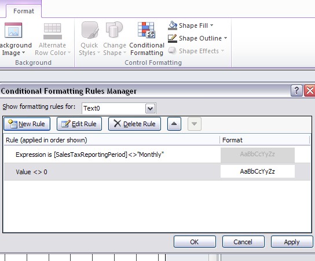Click Delete Rule button
Viewport: 315px width, 261px height.
coord(134,124)
